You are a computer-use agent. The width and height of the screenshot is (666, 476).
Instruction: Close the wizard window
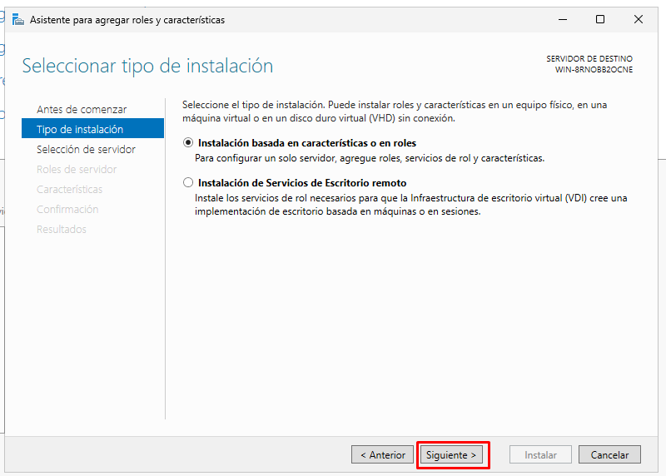[638, 19]
